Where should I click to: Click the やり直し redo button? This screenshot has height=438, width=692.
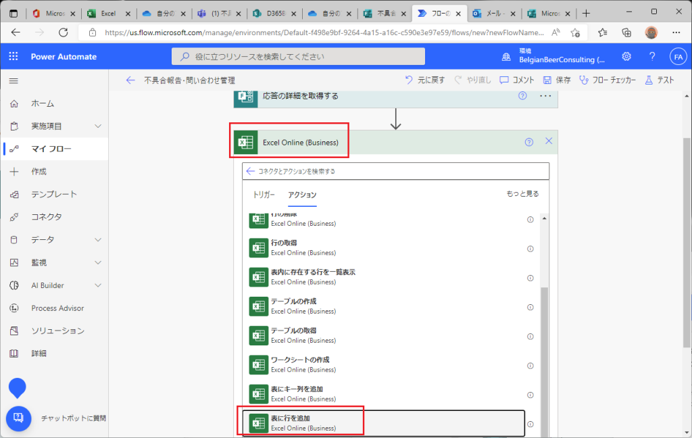pos(472,80)
